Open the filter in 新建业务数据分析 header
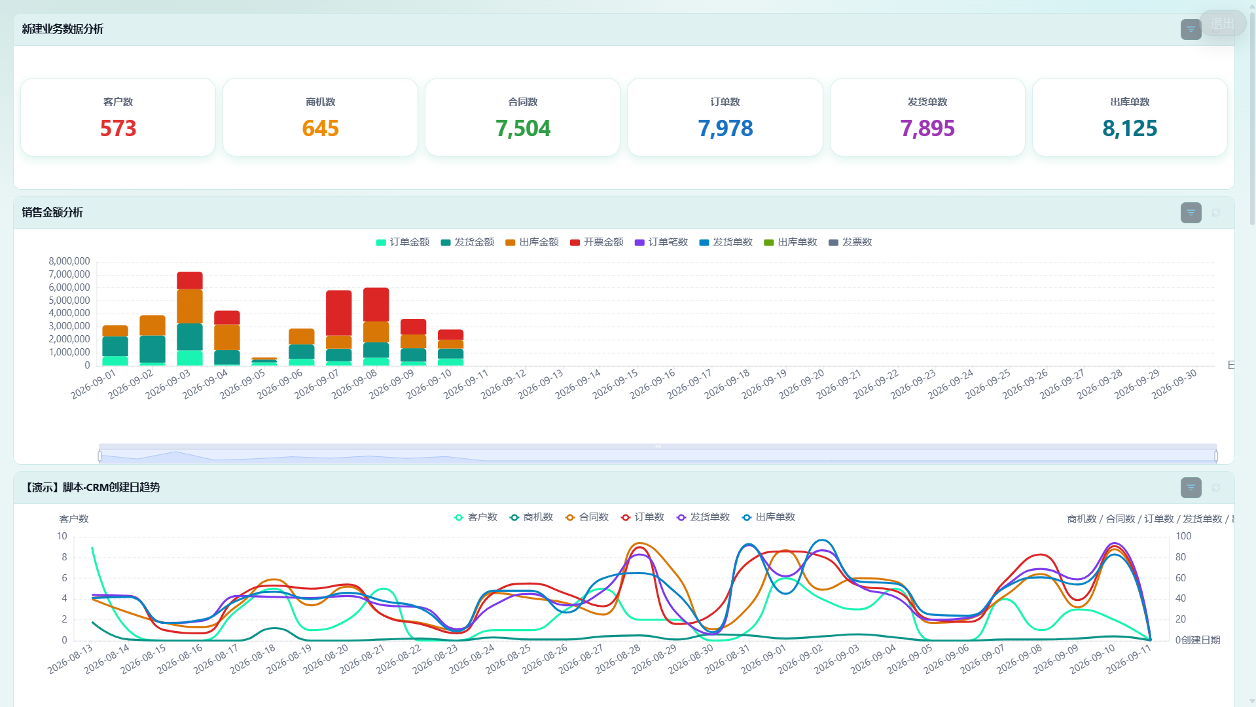Image resolution: width=1256 pixels, height=707 pixels. click(x=1191, y=29)
